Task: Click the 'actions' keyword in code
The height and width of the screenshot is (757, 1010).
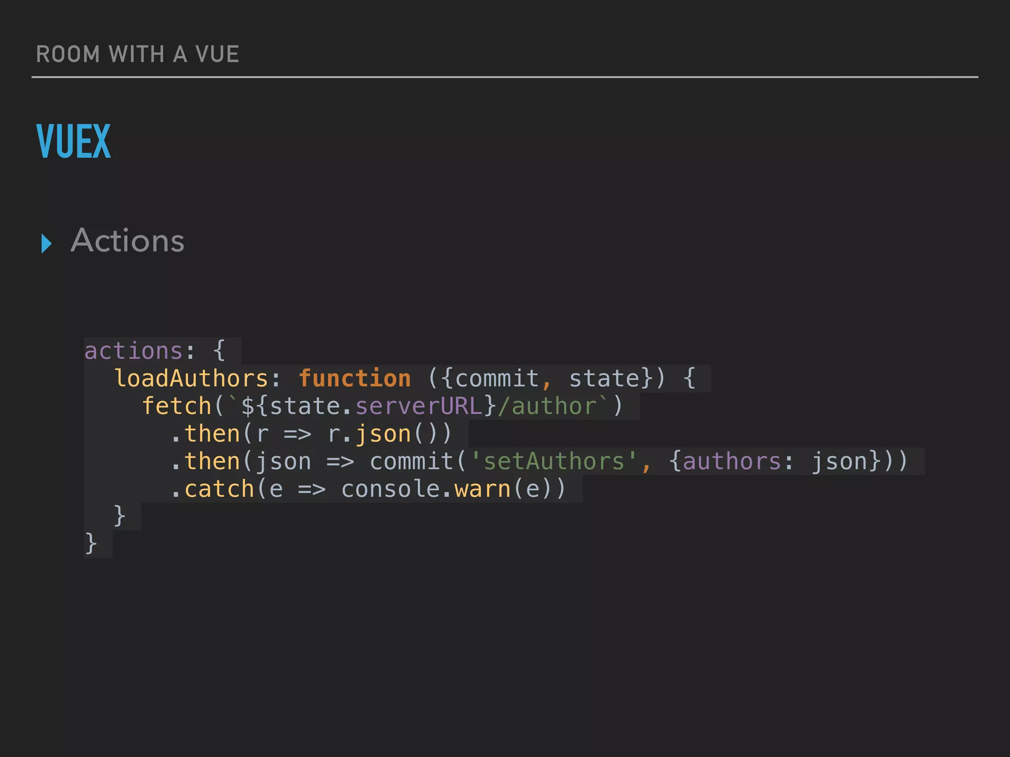Action: click(134, 351)
